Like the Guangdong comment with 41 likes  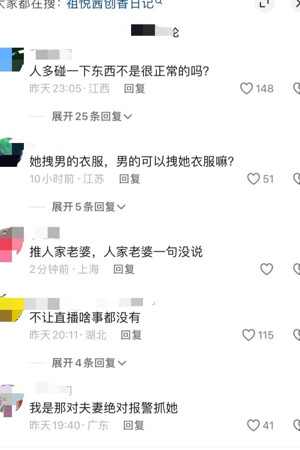click(253, 425)
